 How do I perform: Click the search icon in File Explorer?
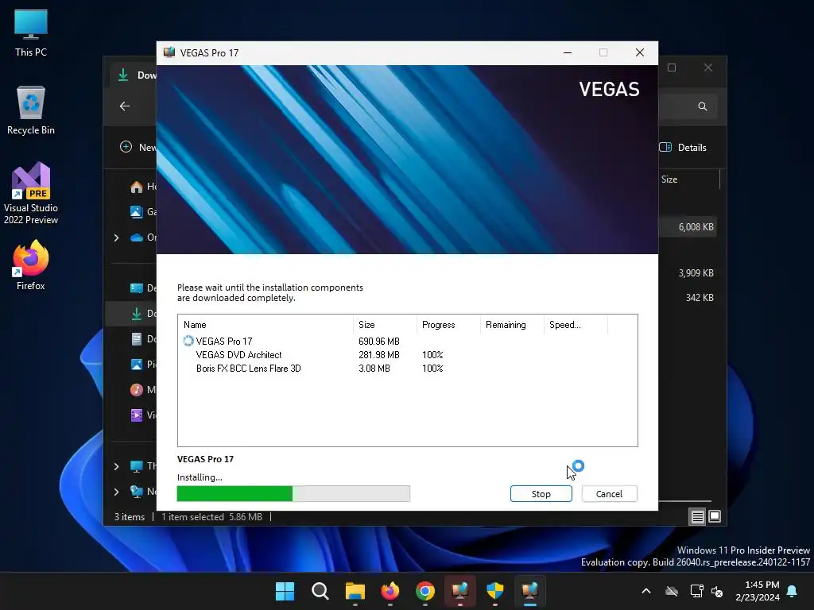[703, 106]
